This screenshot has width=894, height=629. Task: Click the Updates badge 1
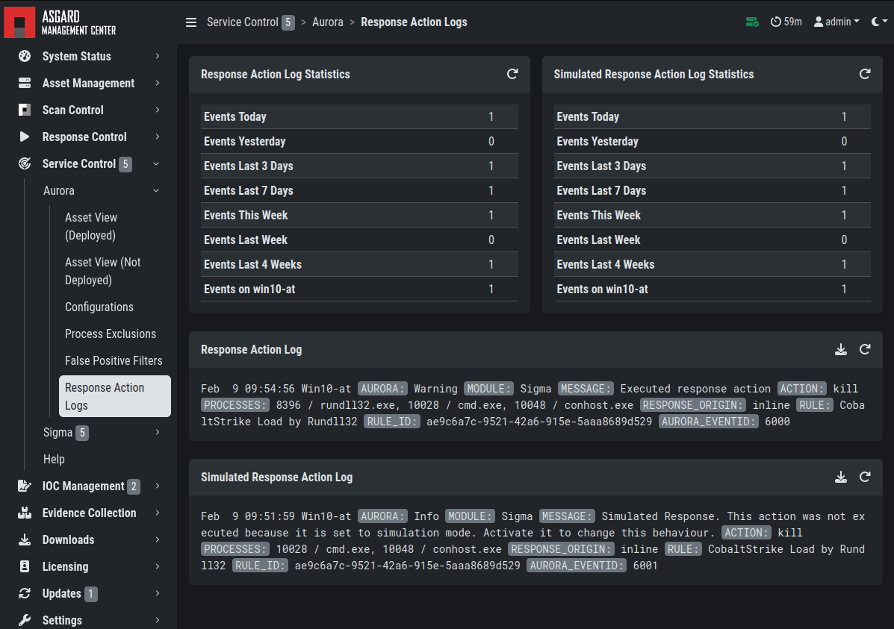click(x=90, y=594)
